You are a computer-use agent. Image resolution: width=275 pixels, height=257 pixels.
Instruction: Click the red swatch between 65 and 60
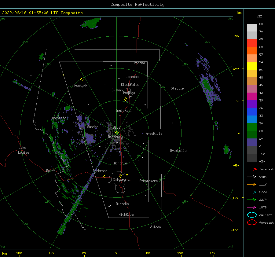tap(252, 43)
